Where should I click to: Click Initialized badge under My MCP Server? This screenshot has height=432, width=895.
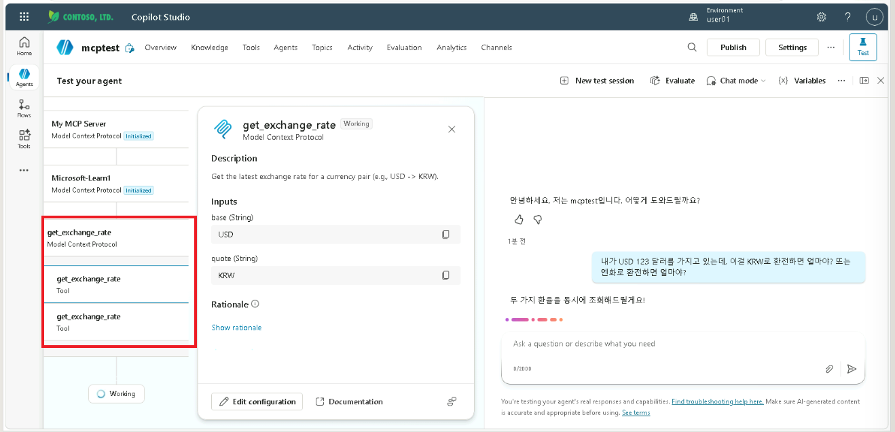(x=139, y=136)
